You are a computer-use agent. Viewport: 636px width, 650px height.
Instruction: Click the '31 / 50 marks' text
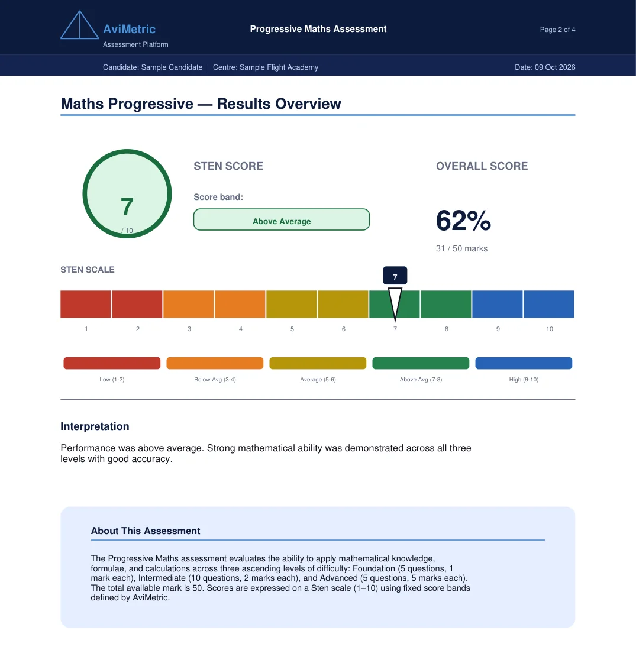[x=461, y=248]
